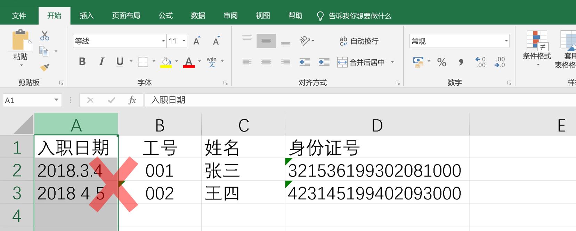Decrease the indent
Viewport: 576px width, 231px height.
[x=305, y=62]
